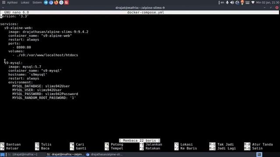Click the image drajathasan/alpine-slims-9:9.4.2 line
The image size is (280, 157).
tap(48, 32)
